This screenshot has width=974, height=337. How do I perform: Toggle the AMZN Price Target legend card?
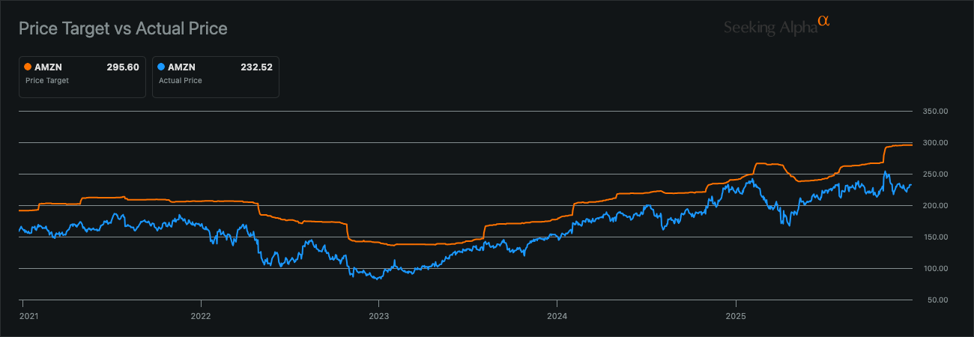(x=82, y=76)
